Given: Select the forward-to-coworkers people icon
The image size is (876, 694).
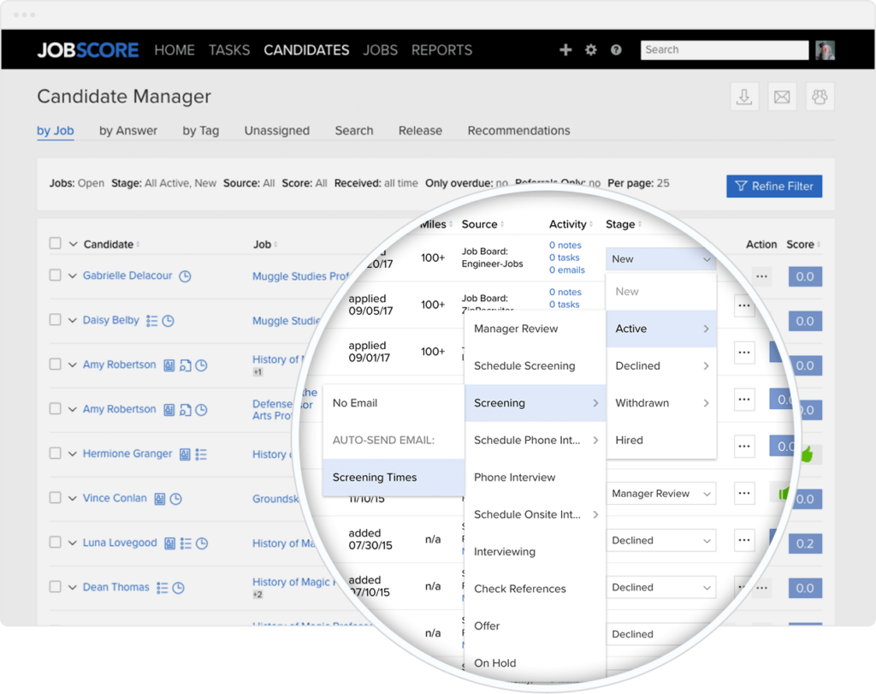Looking at the screenshot, I should pyautogui.click(x=820, y=96).
